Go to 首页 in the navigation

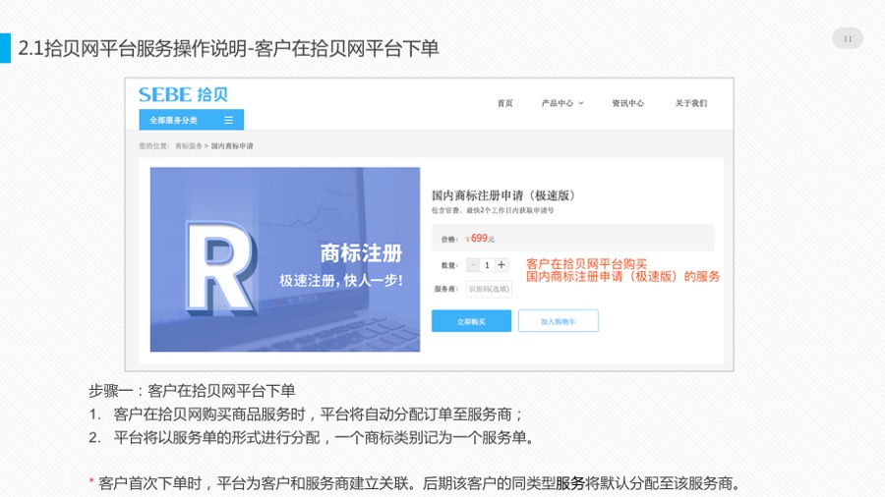point(504,103)
